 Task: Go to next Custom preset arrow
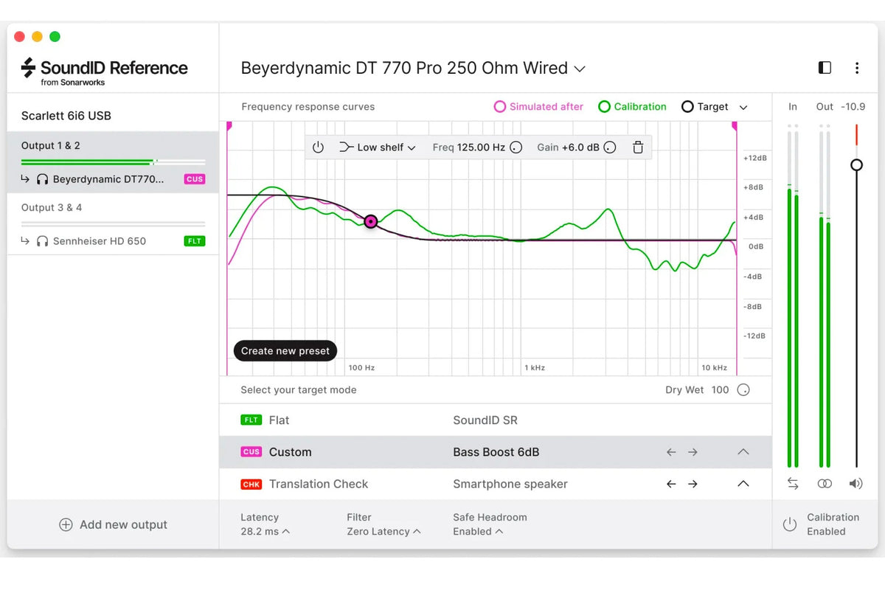coord(693,452)
